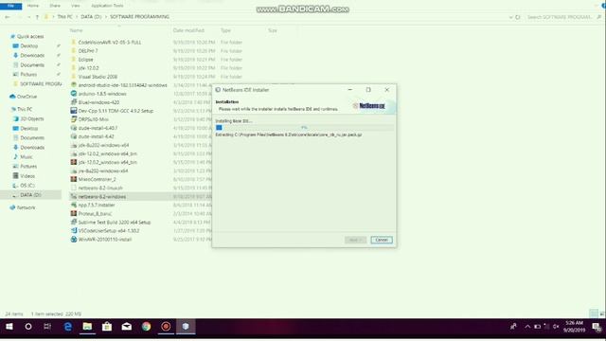
Task: Select the netbeans-8.2-linux.sh file icon
Action: point(74,188)
